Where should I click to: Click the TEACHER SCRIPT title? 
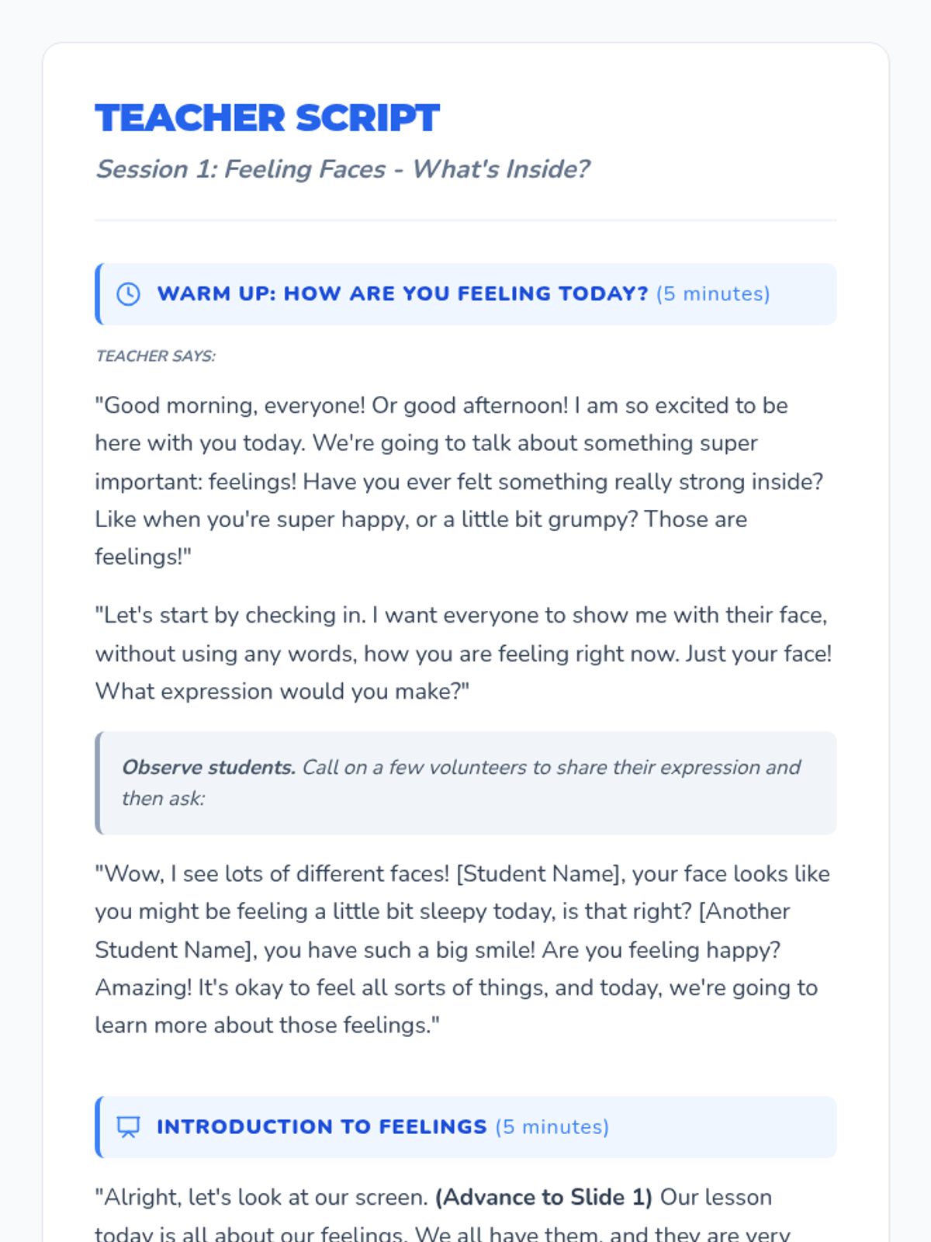(x=267, y=119)
